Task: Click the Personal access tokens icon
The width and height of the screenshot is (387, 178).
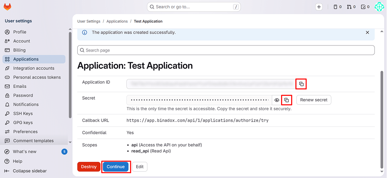Action: [7, 77]
